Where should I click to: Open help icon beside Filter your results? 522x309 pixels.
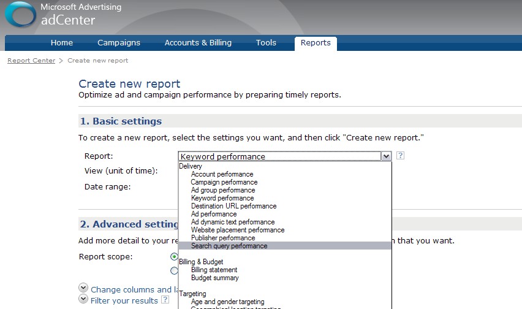point(165,299)
